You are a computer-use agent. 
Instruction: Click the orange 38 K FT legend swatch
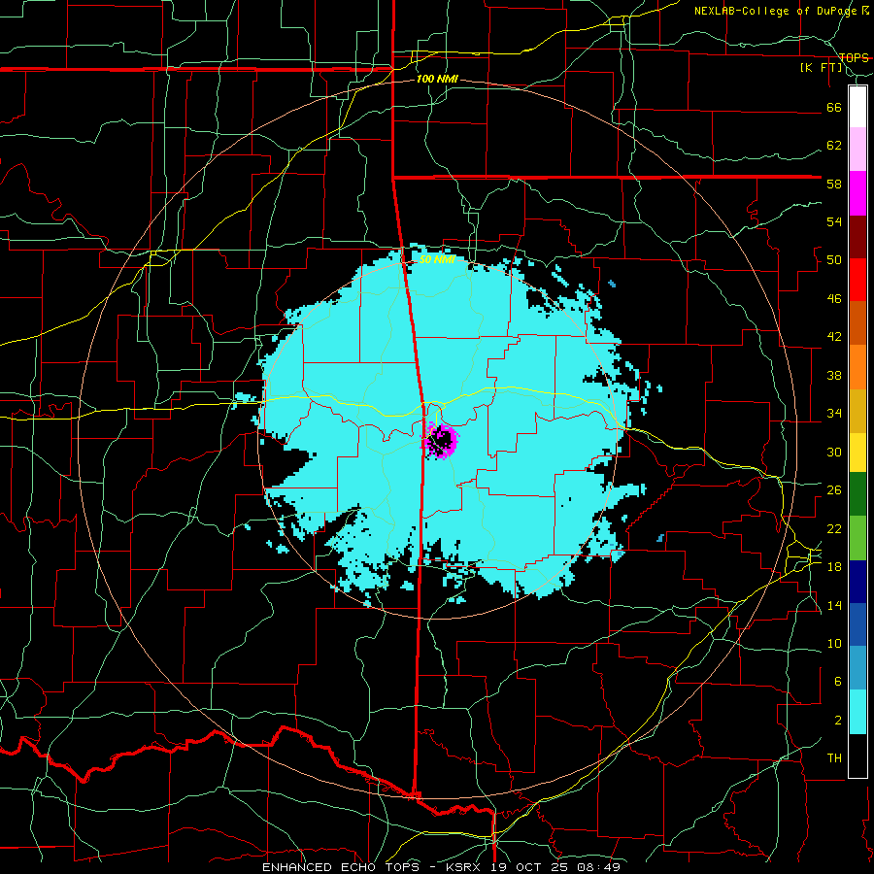pos(857,367)
